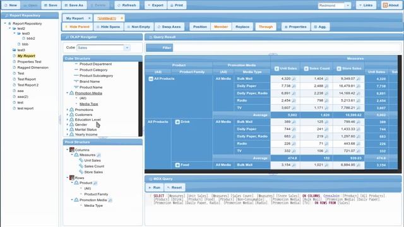Expand the Drink product row

[177, 122]
